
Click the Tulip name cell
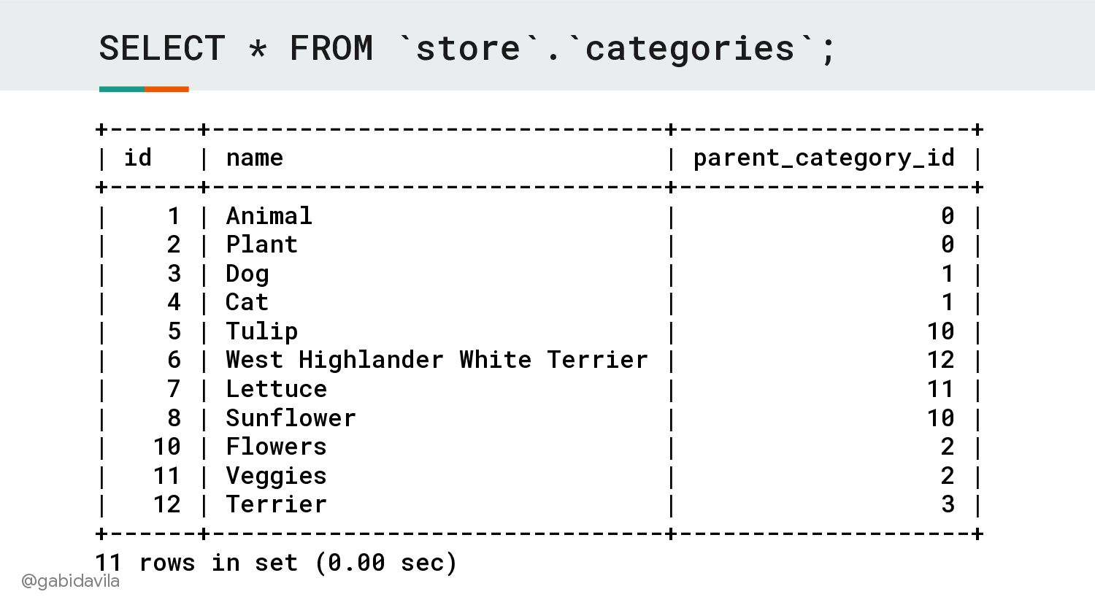coord(261,332)
